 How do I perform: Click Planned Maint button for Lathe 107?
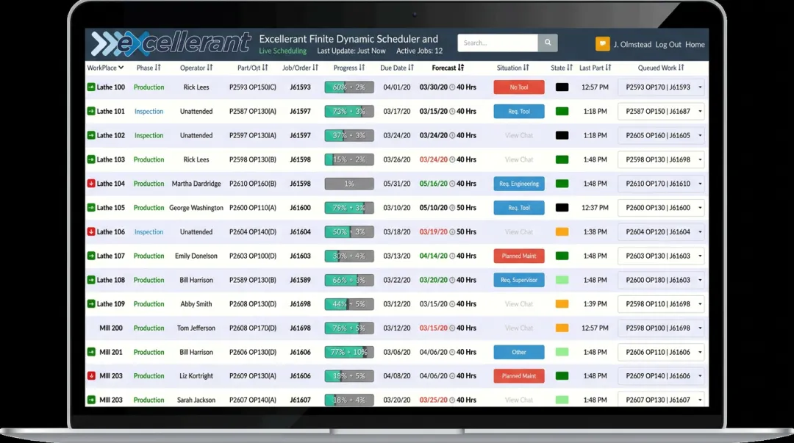[519, 256]
